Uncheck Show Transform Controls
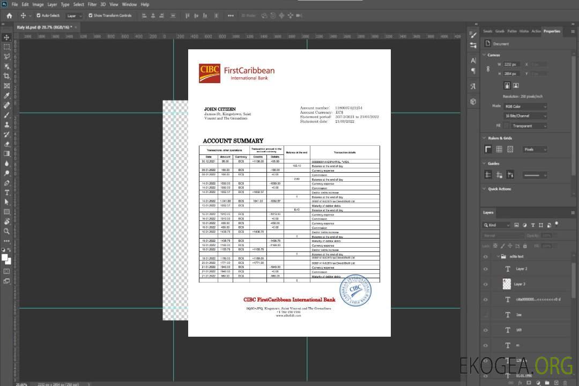Image resolution: width=579 pixels, height=386 pixels. pyautogui.click(x=90, y=16)
